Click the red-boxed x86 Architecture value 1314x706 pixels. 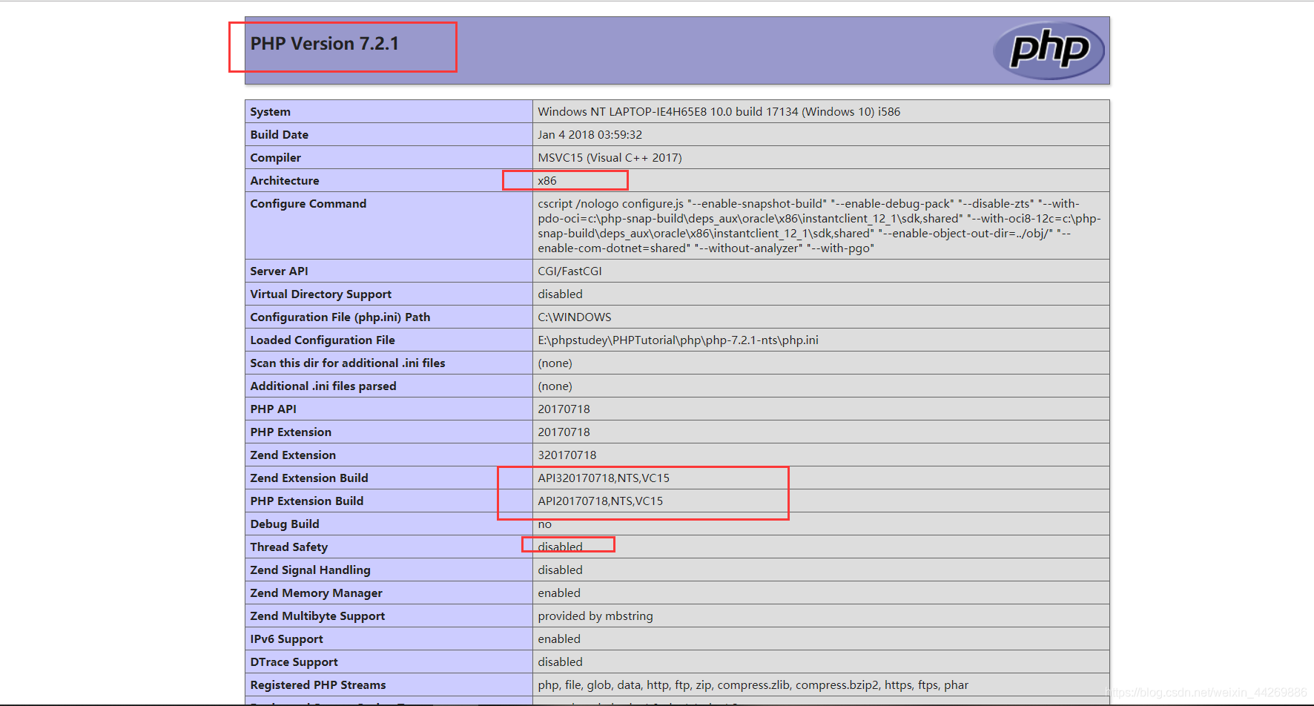pyautogui.click(x=548, y=180)
